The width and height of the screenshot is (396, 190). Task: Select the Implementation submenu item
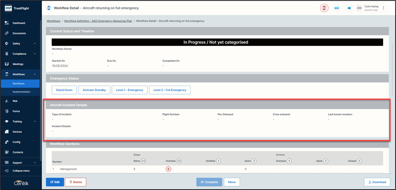coord(20,92)
